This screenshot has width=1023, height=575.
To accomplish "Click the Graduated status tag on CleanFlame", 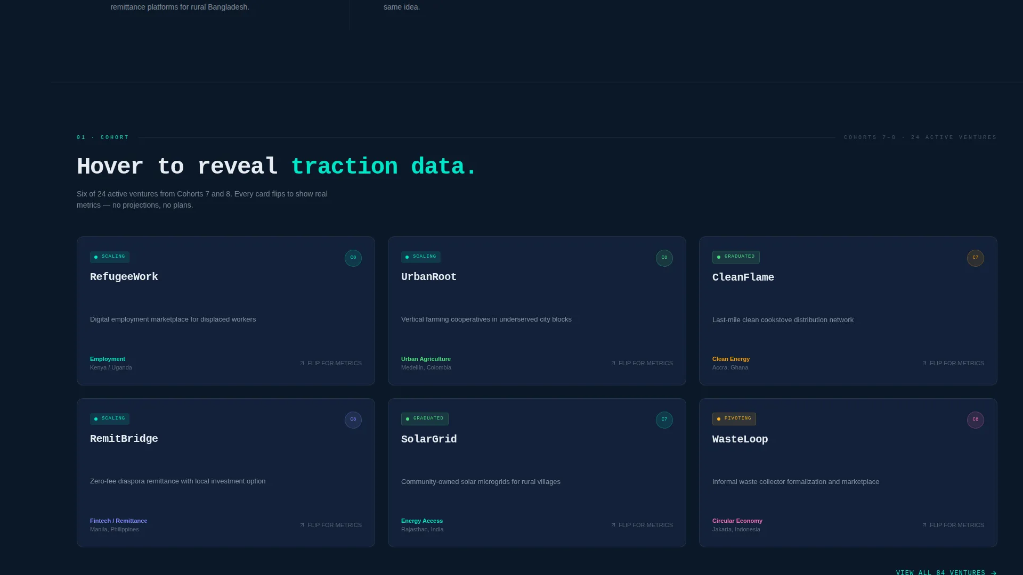I will (736, 257).
